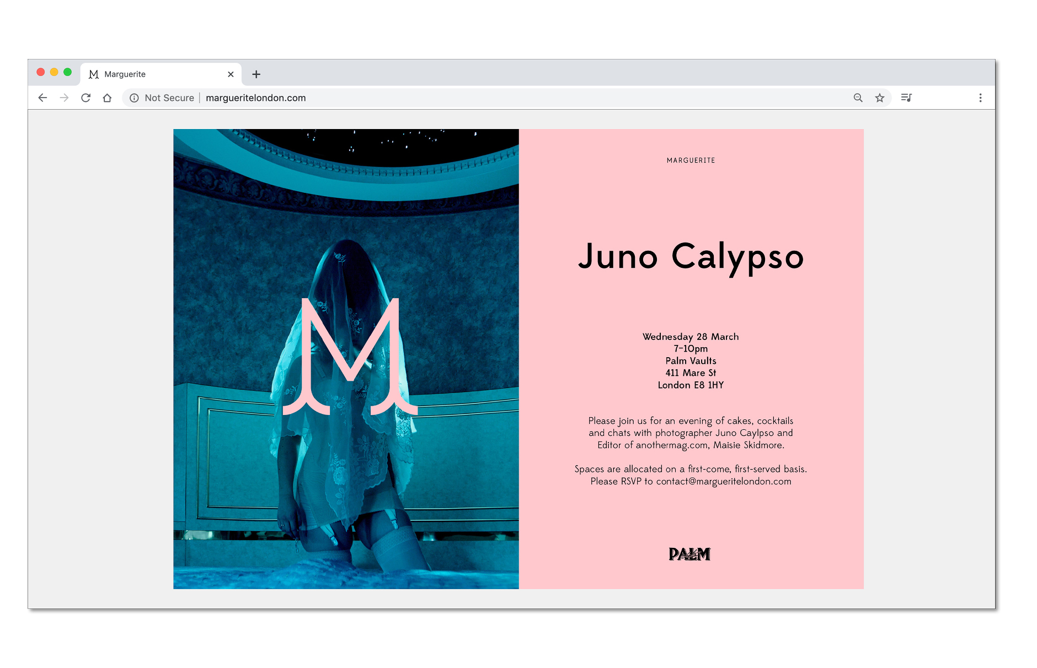
Task: Open the media control playlist icon
Action: click(906, 98)
